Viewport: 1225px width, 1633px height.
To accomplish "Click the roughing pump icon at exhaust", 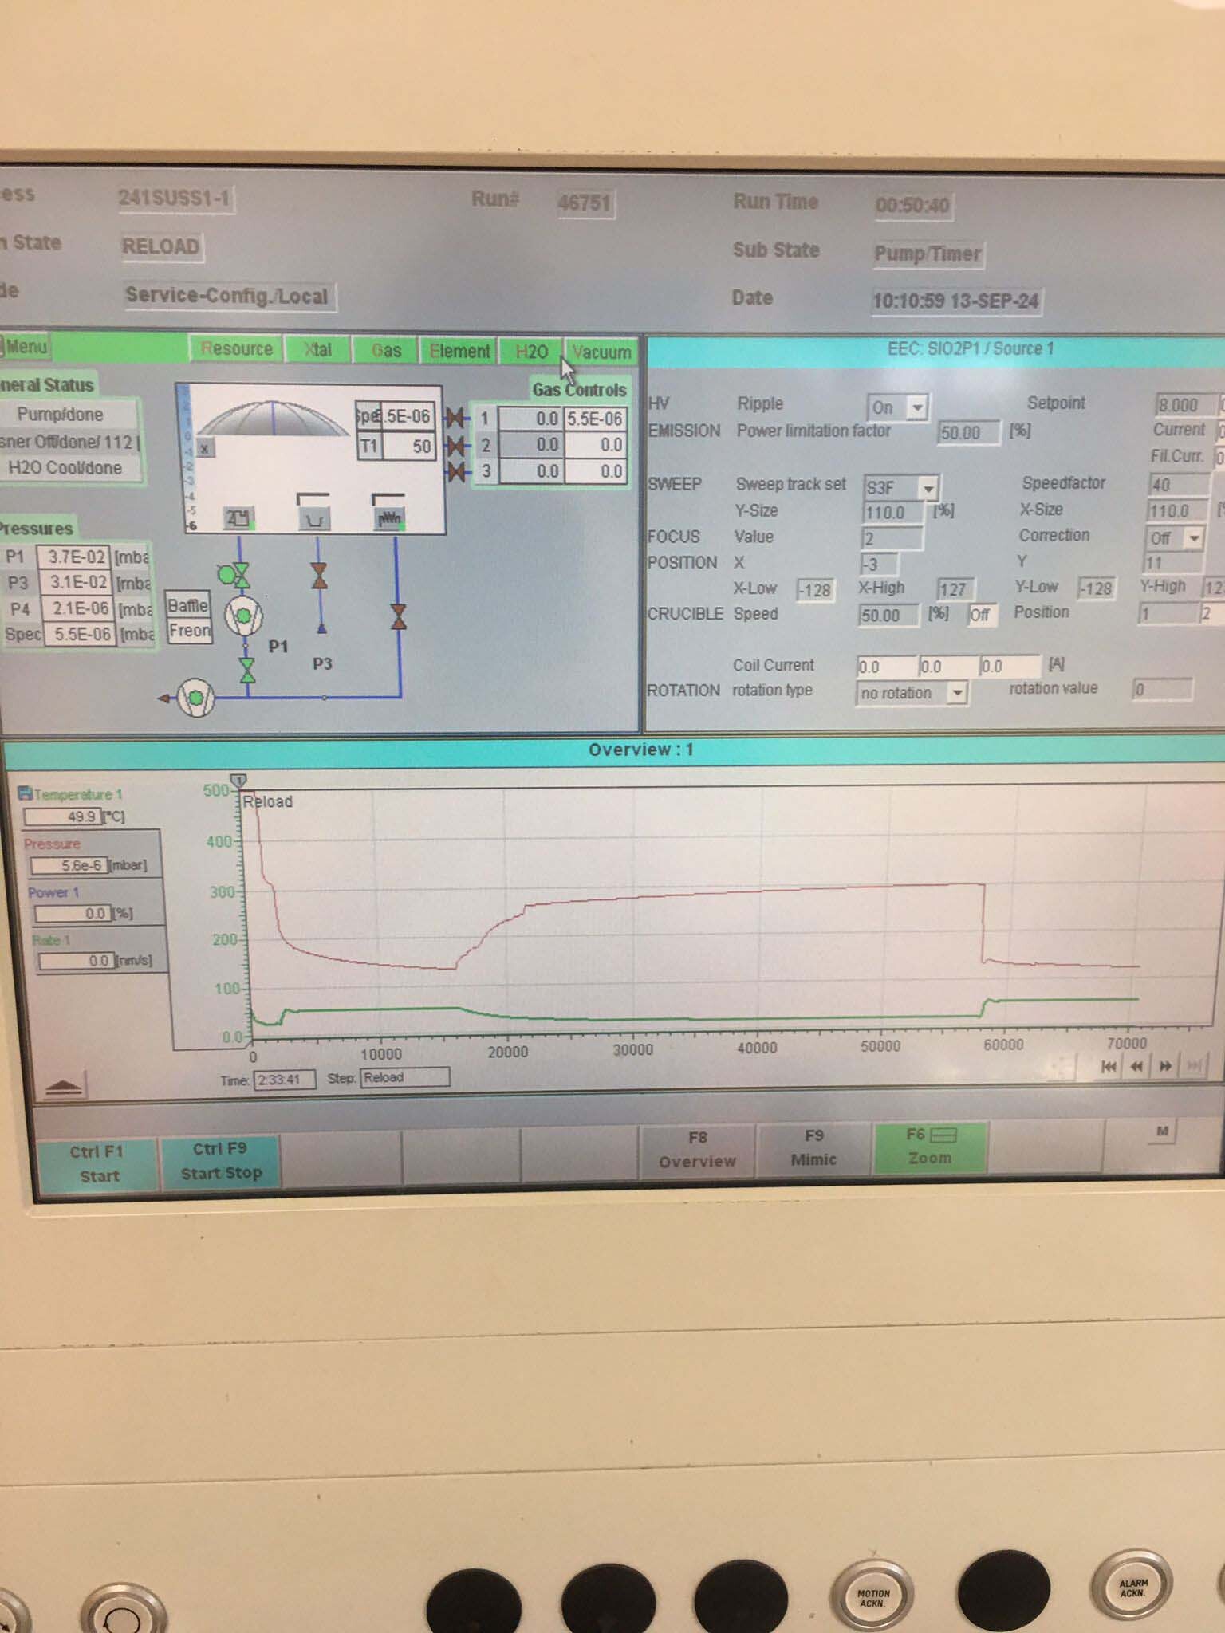I will tap(195, 698).
